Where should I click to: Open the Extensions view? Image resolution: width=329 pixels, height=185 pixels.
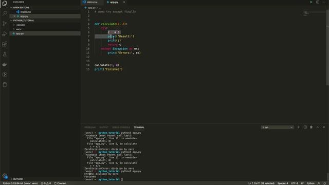[5, 44]
